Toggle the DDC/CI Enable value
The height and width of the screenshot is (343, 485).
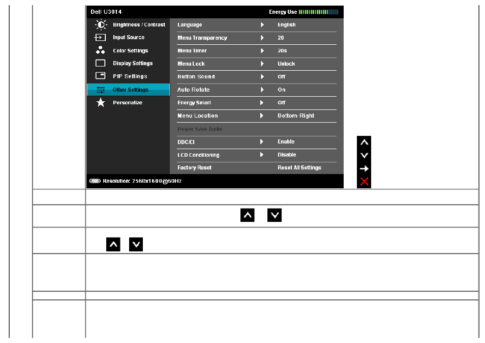[286, 142]
